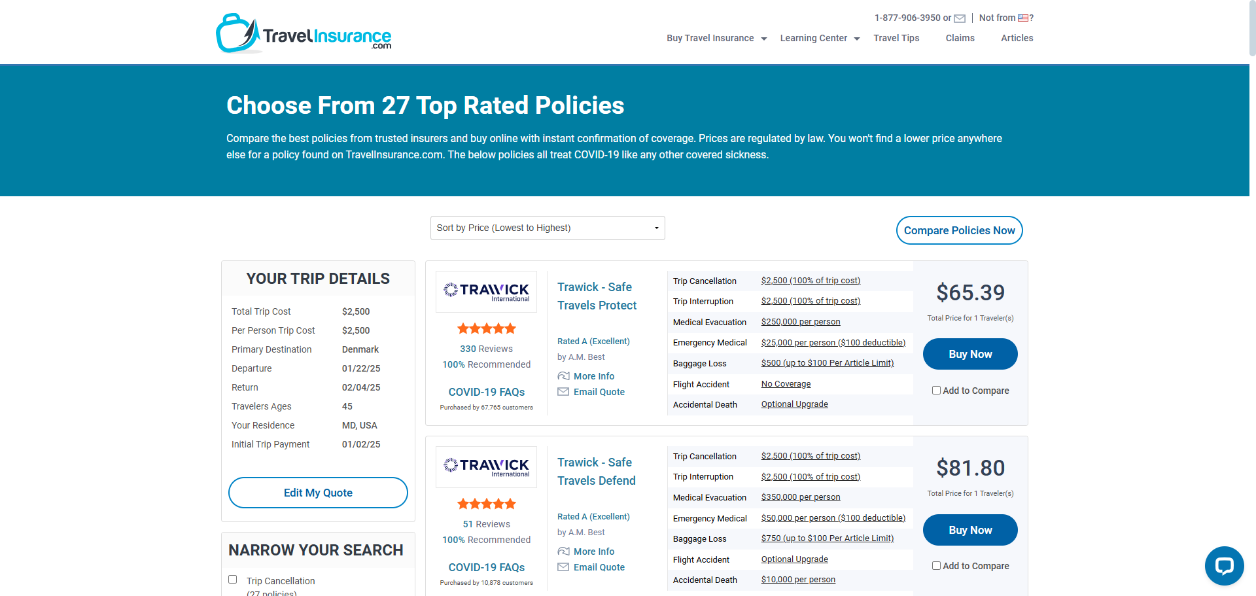Viewport: 1256px width, 596px height.
Task: Click Email Quote envelope icon for Safe Travels Protect
Action: click(563, 392)
